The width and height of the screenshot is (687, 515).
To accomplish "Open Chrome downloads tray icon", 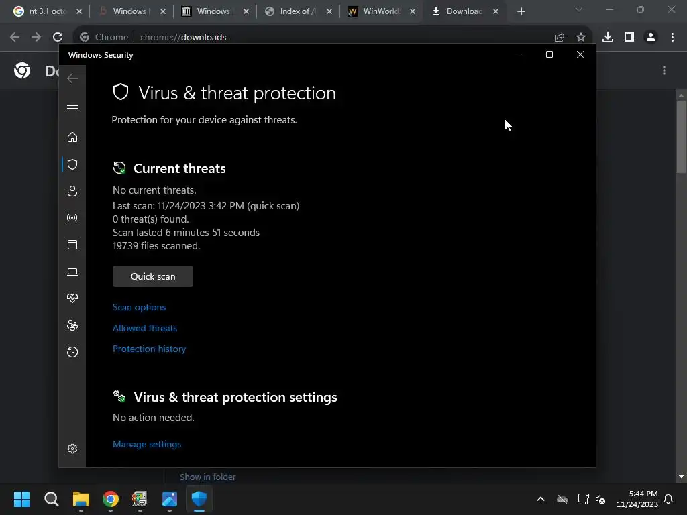I will tap(608, 37).
